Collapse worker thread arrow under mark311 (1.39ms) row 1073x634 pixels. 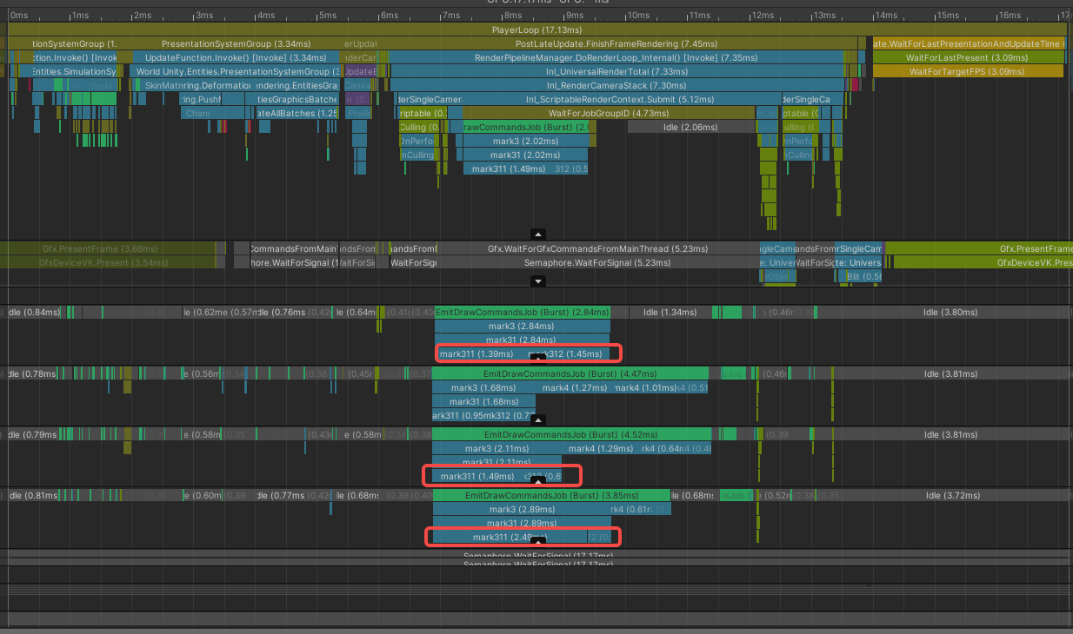pos(537,358)
